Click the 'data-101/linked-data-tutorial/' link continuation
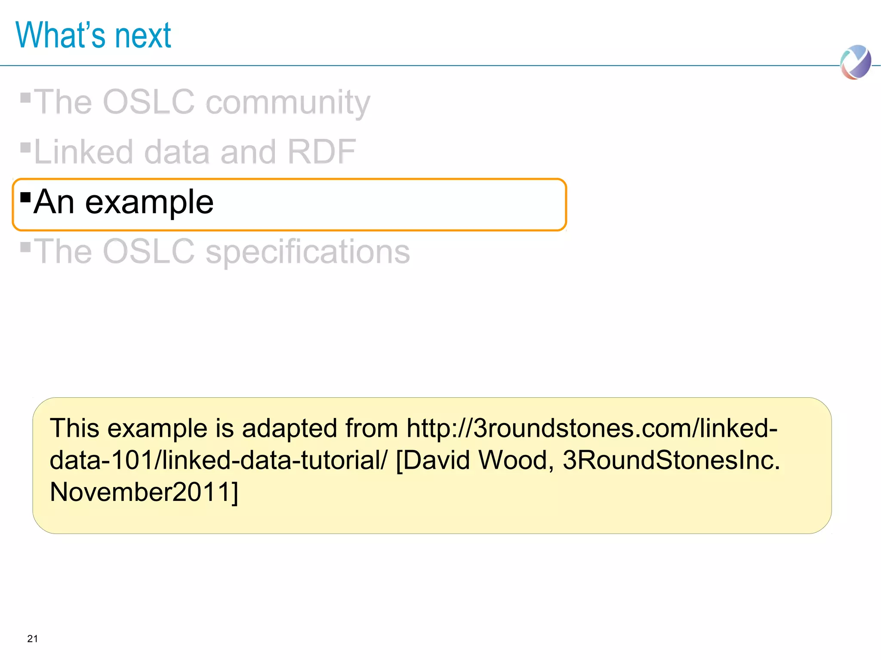 219,460
